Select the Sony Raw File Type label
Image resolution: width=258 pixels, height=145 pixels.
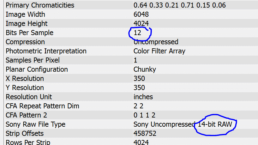point(36,124)
